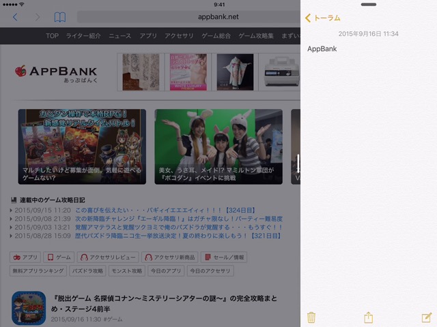The width and height of the screenshot is (437, 327).
Task: Open アプリ navigation item
Action: tap(148, 36)
